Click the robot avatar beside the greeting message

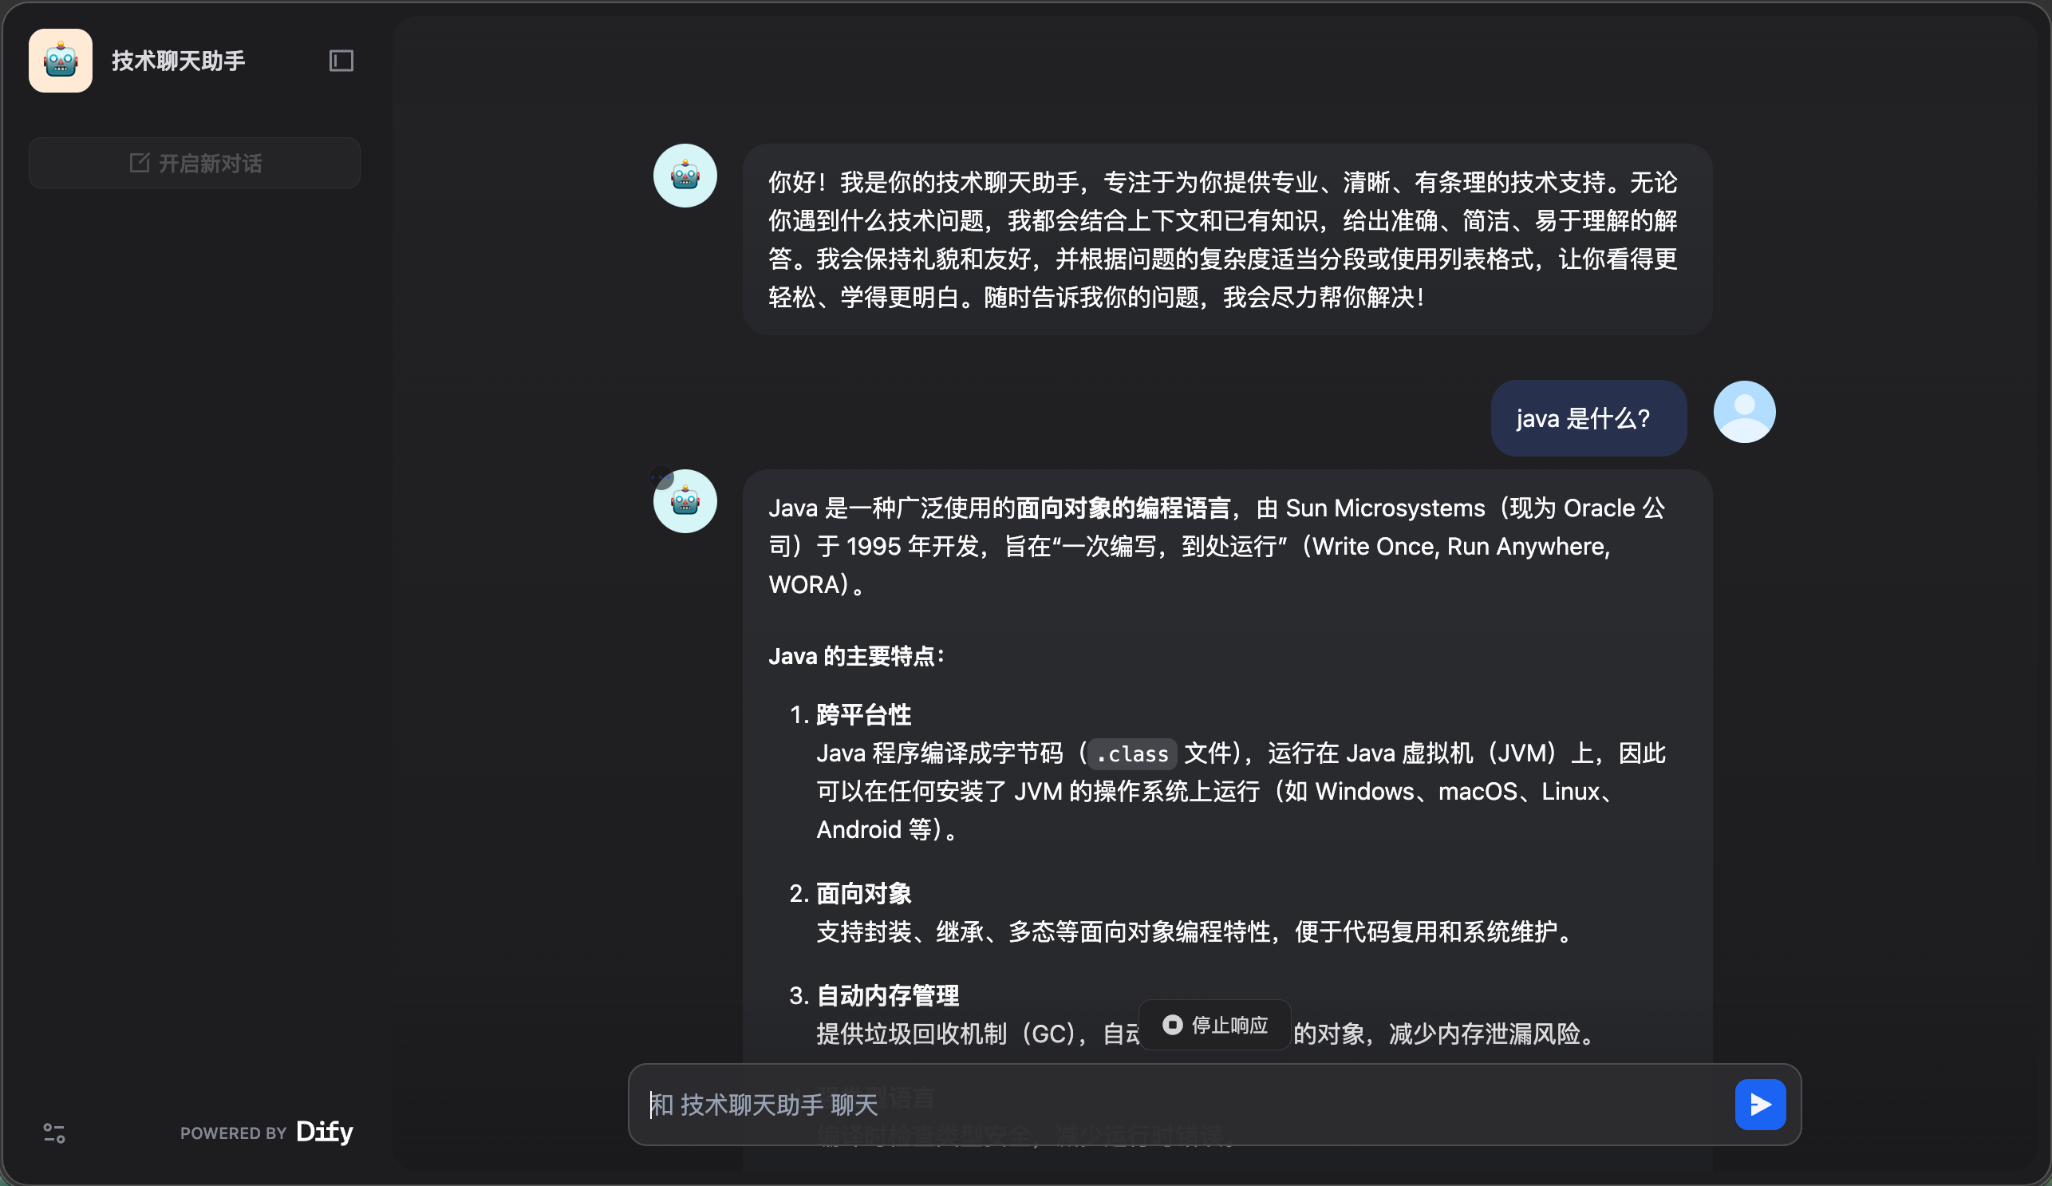coord(685,176)
